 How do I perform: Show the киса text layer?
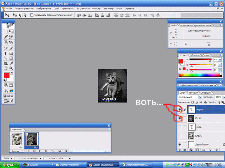pos(180,127)
